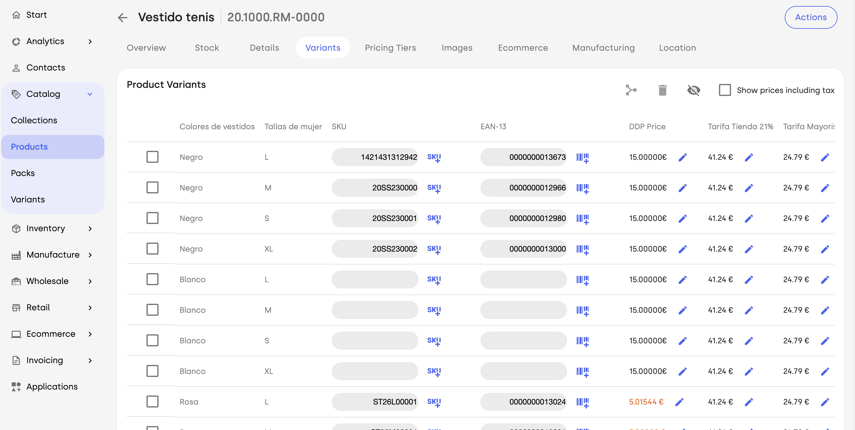Edit Tarifa Tienda price for Negro M
The width and height of the screenshot is (855, 430).
click(748, 188)
